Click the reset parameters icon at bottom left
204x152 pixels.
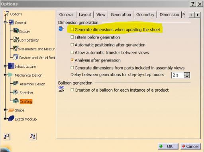[7, 137]
